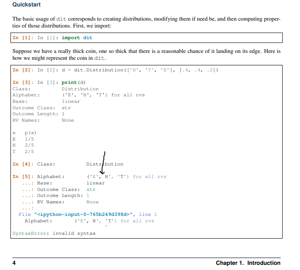This screenshot has width=300, height=270.
Task: Click the 'H 2/5' probability row
Action: [23, 145]
